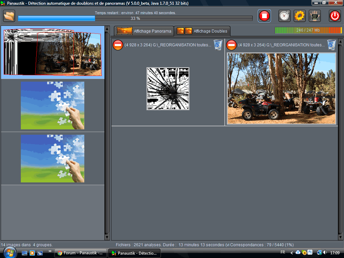Open the Windows Start menu
Viewport: 344px width, 258px height.
point(10,253)
